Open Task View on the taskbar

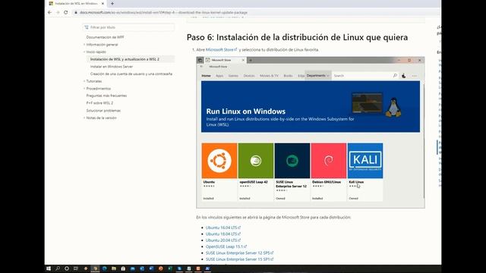point(76,268)
